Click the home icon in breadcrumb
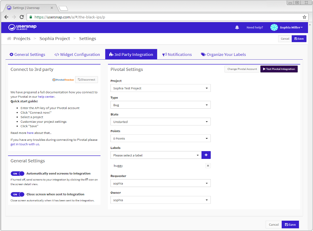Image resolution: width=313 pixels, height=231 pixels. tap(9, 38)
